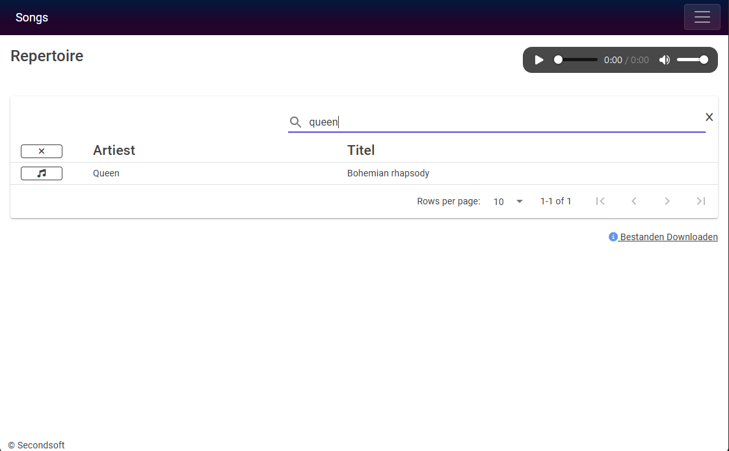Play Queen song via music note button

pyautogui.click(x=42, y=173)
